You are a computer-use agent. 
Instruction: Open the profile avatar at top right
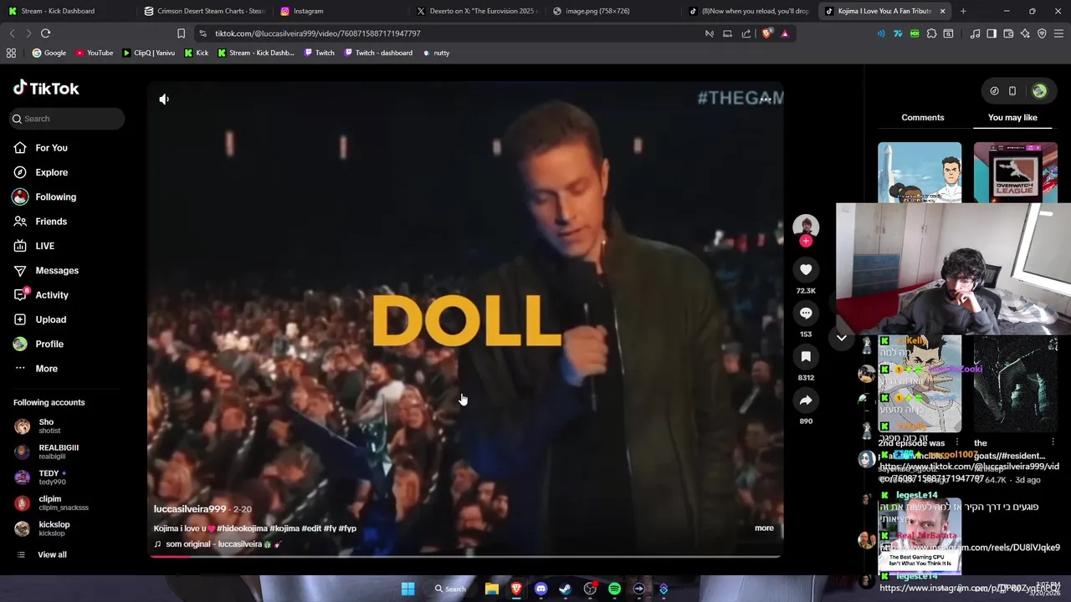click(x=1039, y=90)
